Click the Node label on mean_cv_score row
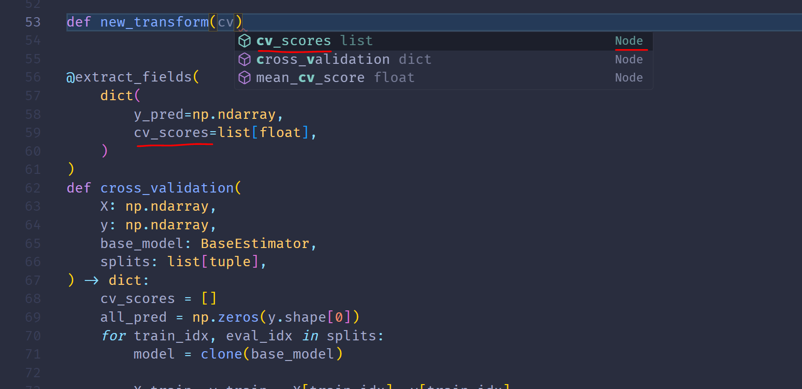 pyautogui.click(x=628, y=78)
